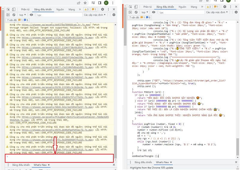This screenshot has height=170, width=240.
Task: Click the inspect element icon in left DevTools
Action: pyautogui.click(x=8, y=9)
